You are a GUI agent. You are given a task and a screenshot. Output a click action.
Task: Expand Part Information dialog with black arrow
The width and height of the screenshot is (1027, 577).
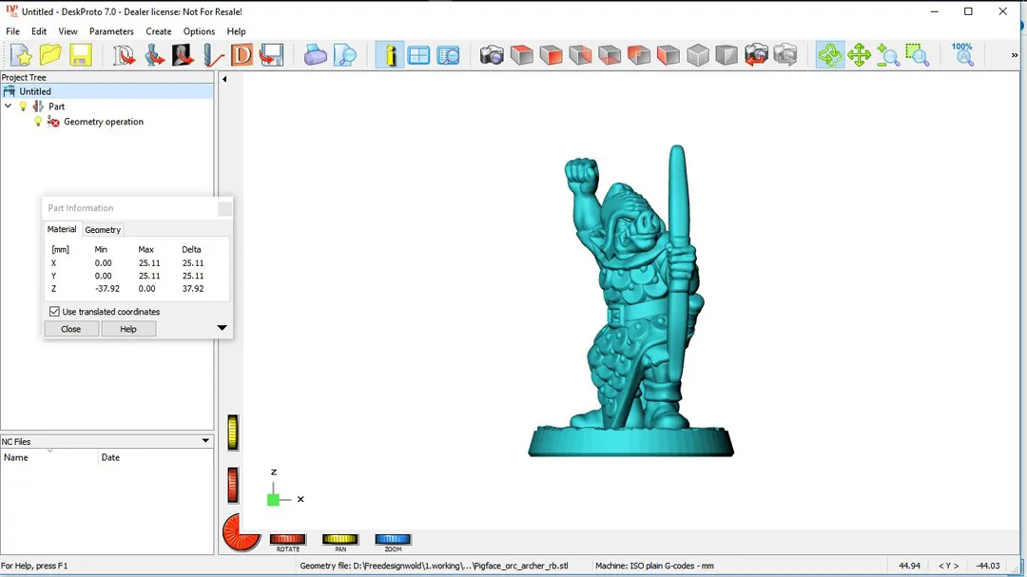pos(222,329)
